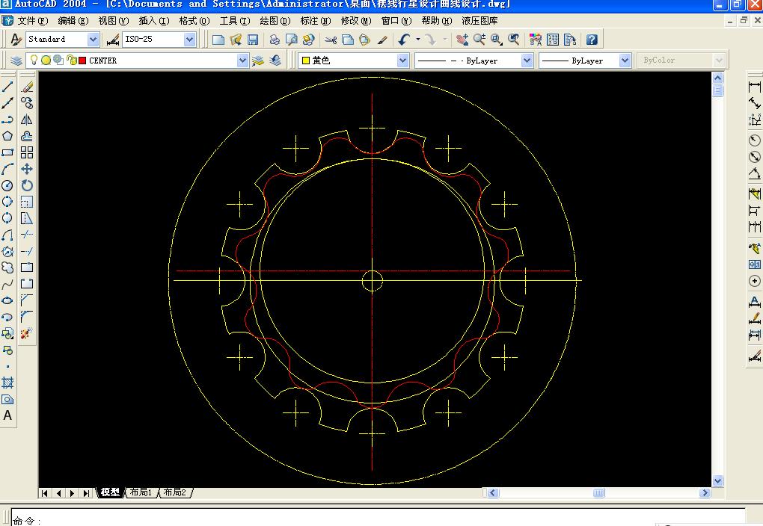763x526 pixels.
Task: Open the 修改(M) menu
Action: (356, 21)
